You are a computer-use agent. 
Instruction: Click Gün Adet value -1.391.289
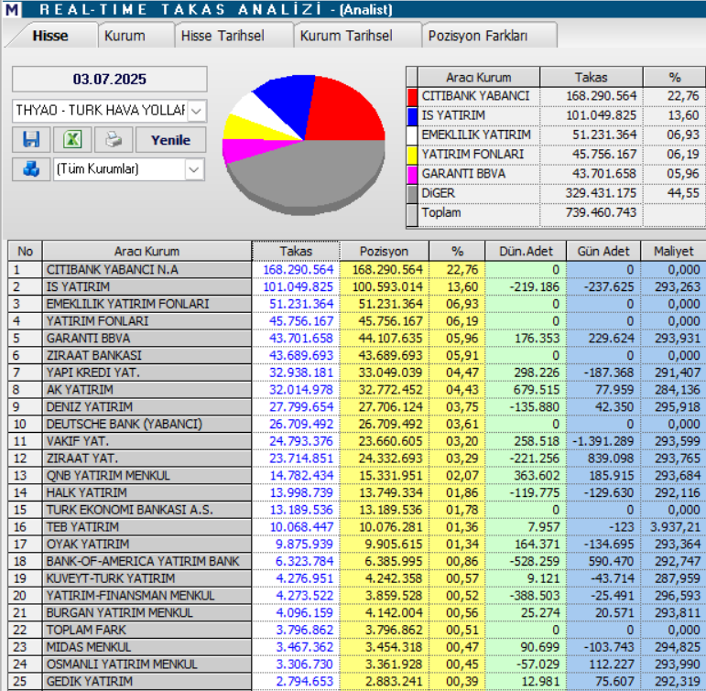tap(603, 441)
